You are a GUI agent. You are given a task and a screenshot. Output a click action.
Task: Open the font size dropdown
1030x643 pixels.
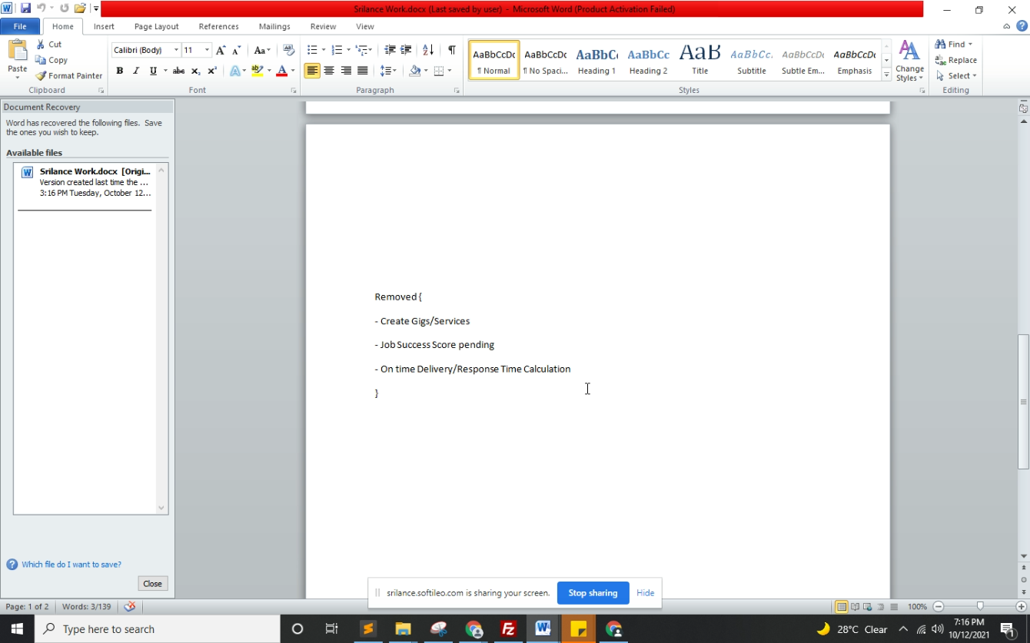(207, 50)
